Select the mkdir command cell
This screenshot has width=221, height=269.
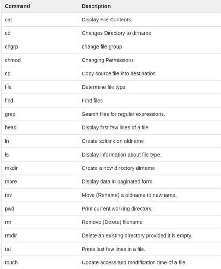point(11,168)
